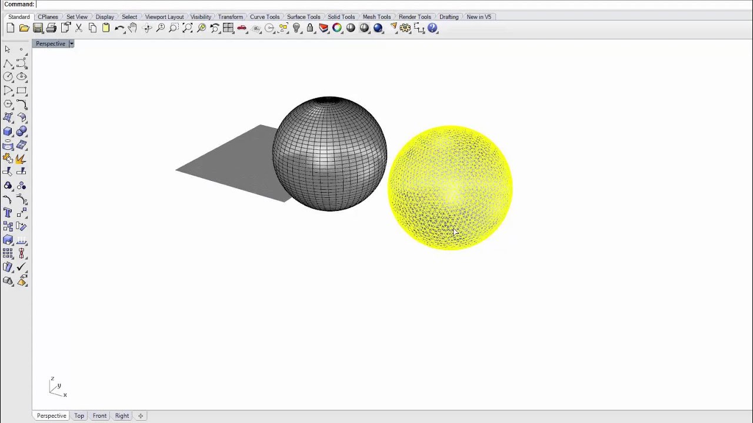
Task: Select the Boolean Union spheres tool
Action: coord(22,132)
